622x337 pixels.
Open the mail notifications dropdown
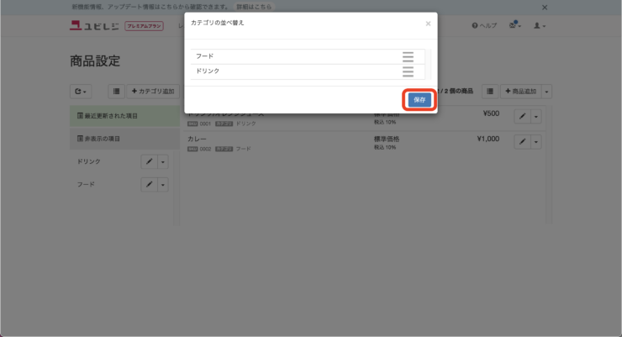(515, 25)
